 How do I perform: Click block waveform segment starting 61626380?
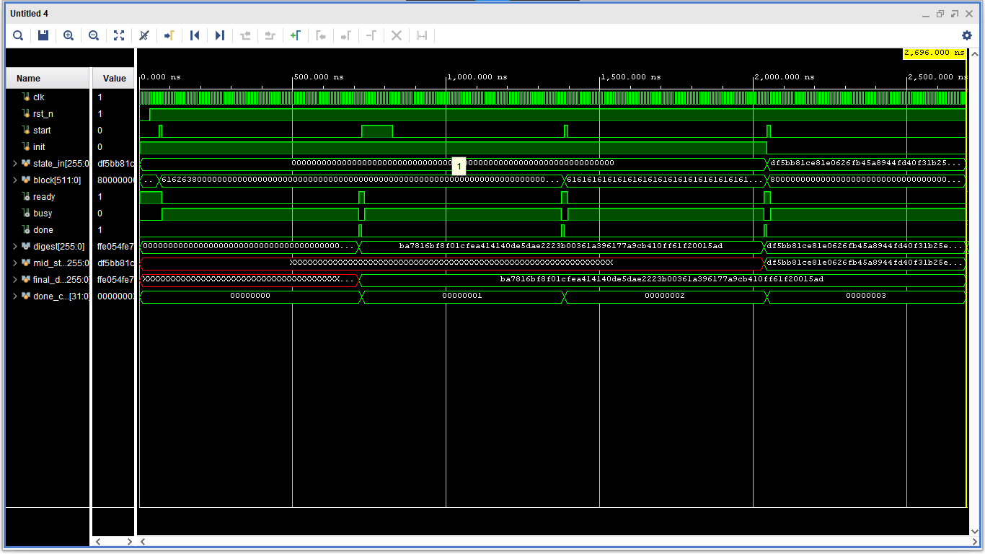tap(360, 180)
